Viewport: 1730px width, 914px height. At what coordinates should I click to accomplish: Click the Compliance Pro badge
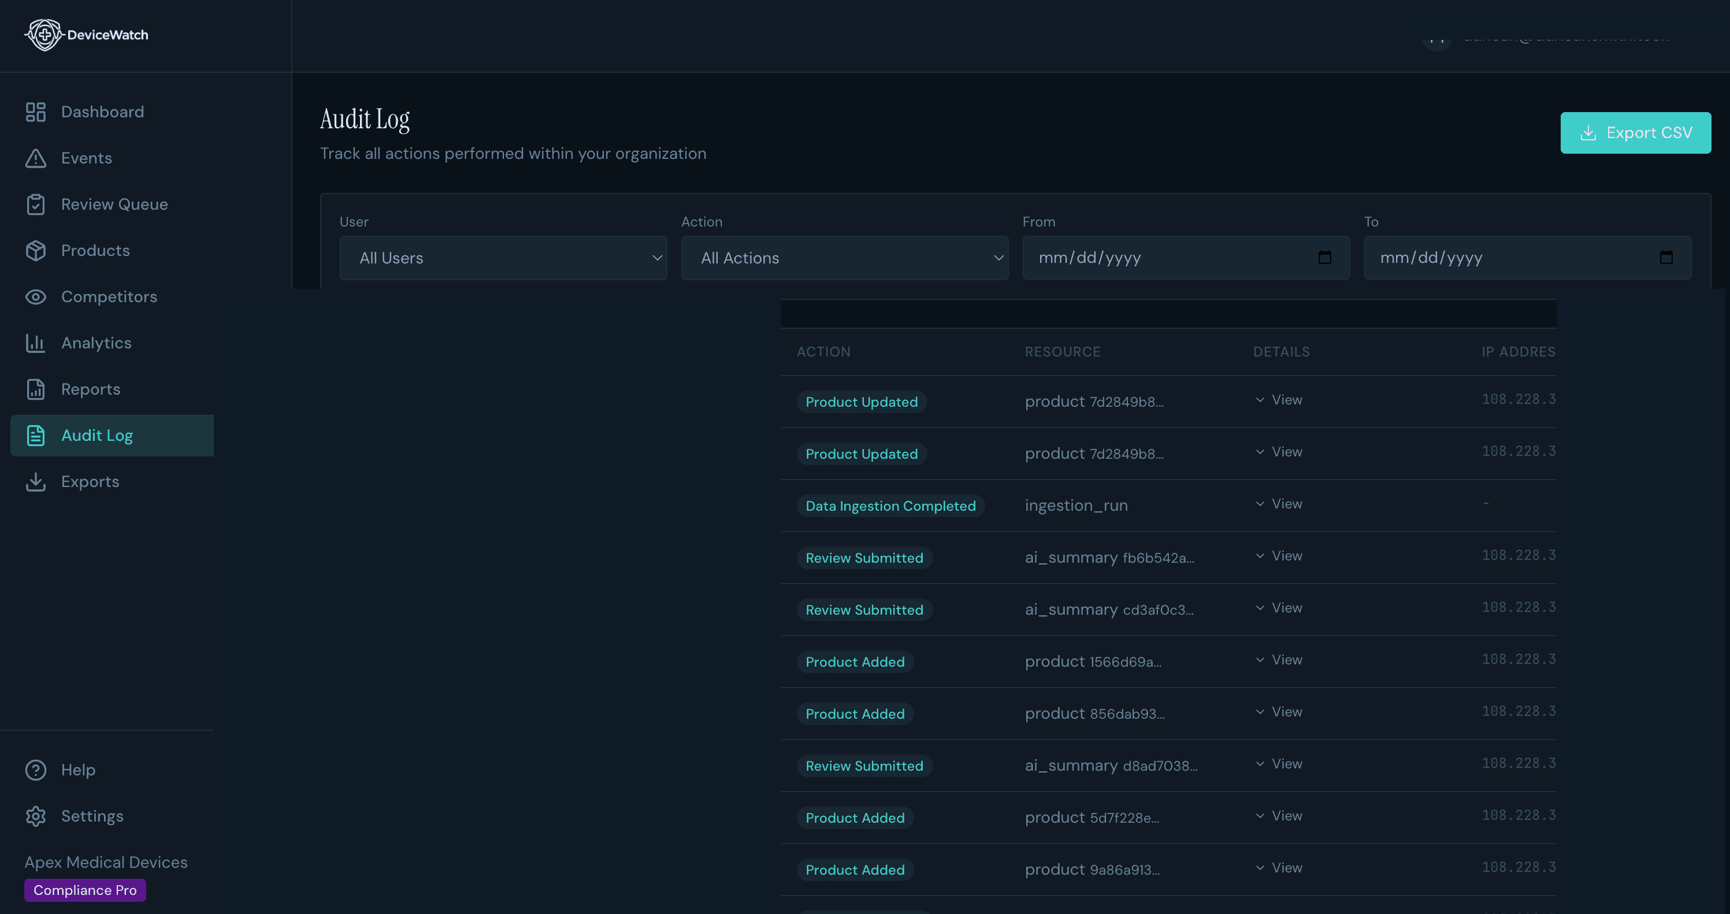(84, 890)
